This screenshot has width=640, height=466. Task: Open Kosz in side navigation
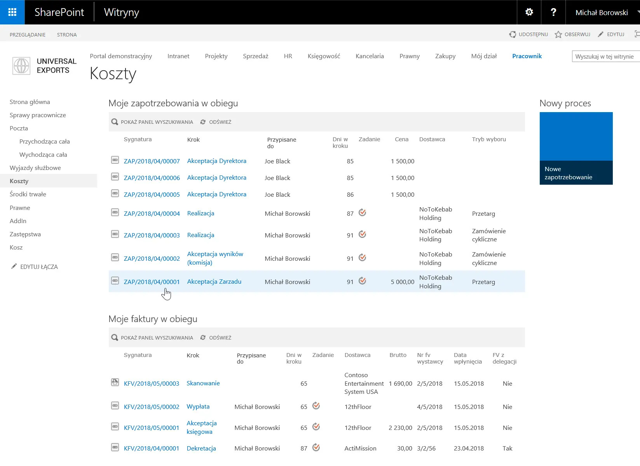[16, 248]
